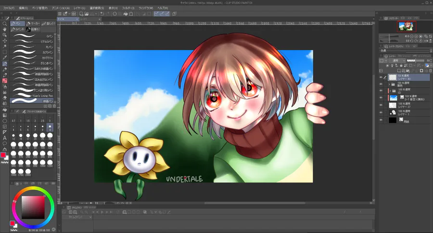Select the Text tool

coord(5,138)
